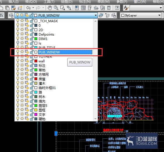Open the Tool Palettes window icon
Image resolution: width=164 pixels, height=152 pixels.
(90, 8)
